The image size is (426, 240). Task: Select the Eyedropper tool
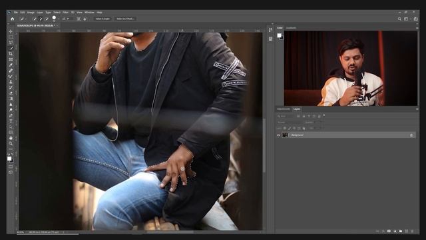[11, 65]
